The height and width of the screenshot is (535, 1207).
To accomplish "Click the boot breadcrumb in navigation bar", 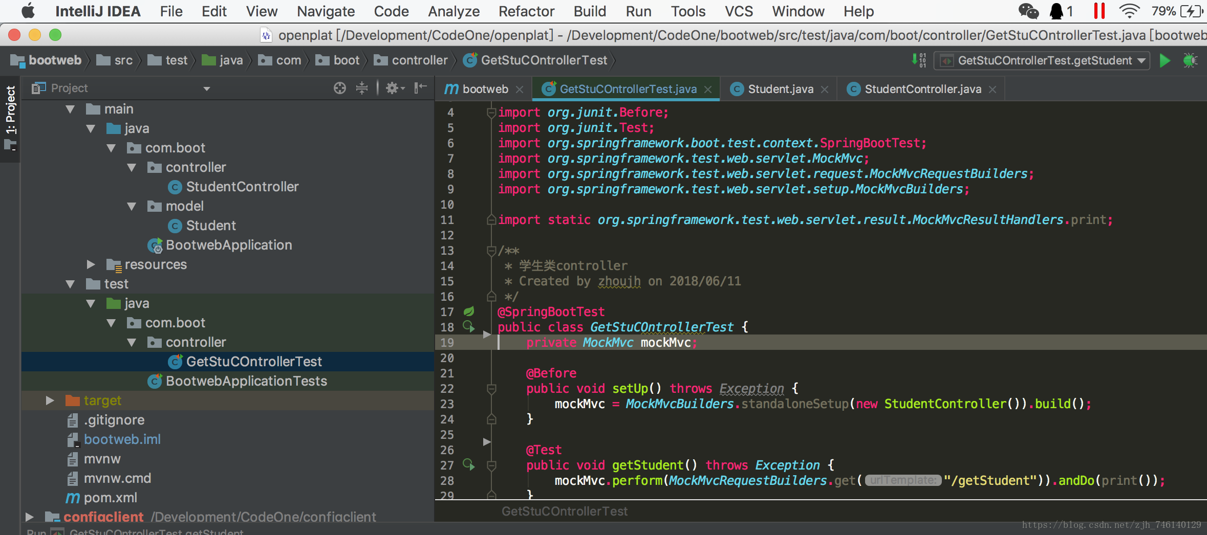I will [x=337, y=60].
